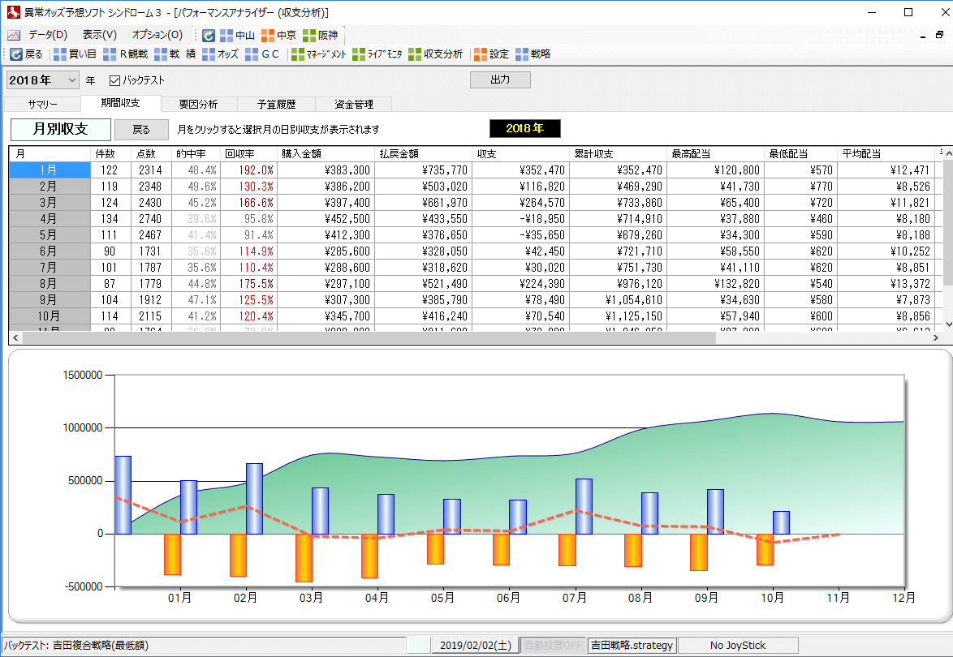
Task: Click the 払戻金額 column header
Action: (423, 154)
